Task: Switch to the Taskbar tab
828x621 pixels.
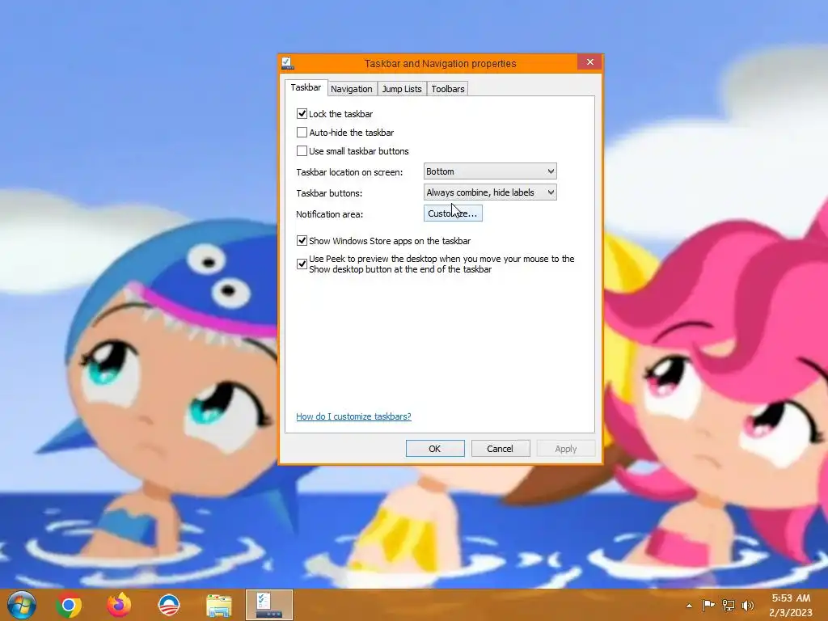Action: coord(306,87)
